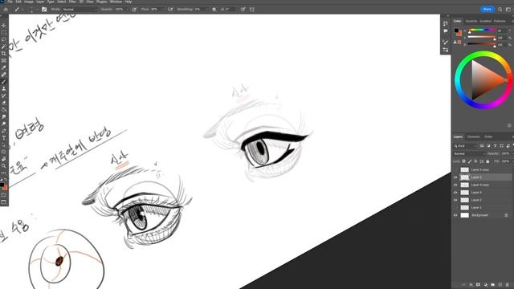Toggle pressure for opacity button
Screen dimensions: 514x289
(x=134, y=10)
